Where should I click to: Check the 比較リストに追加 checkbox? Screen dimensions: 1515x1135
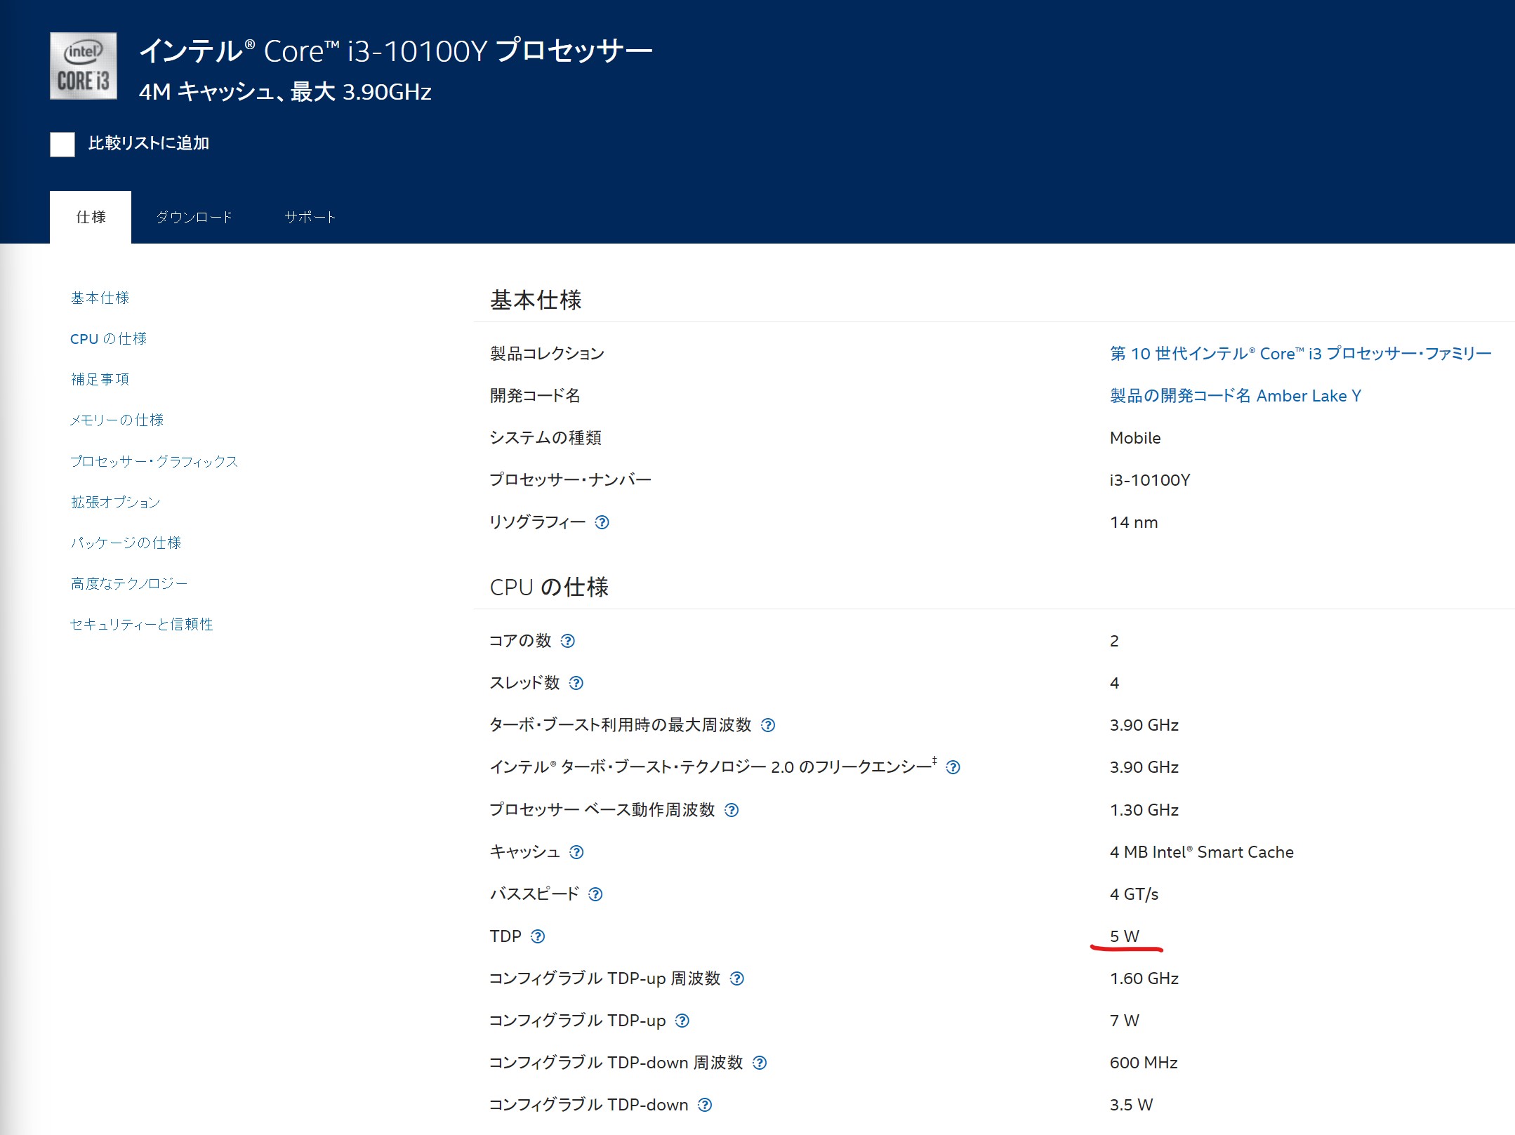tap(62, 144)
